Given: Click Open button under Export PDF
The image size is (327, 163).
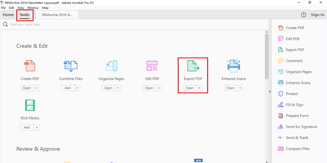Looking at the screenshot, I should point(190,88).
